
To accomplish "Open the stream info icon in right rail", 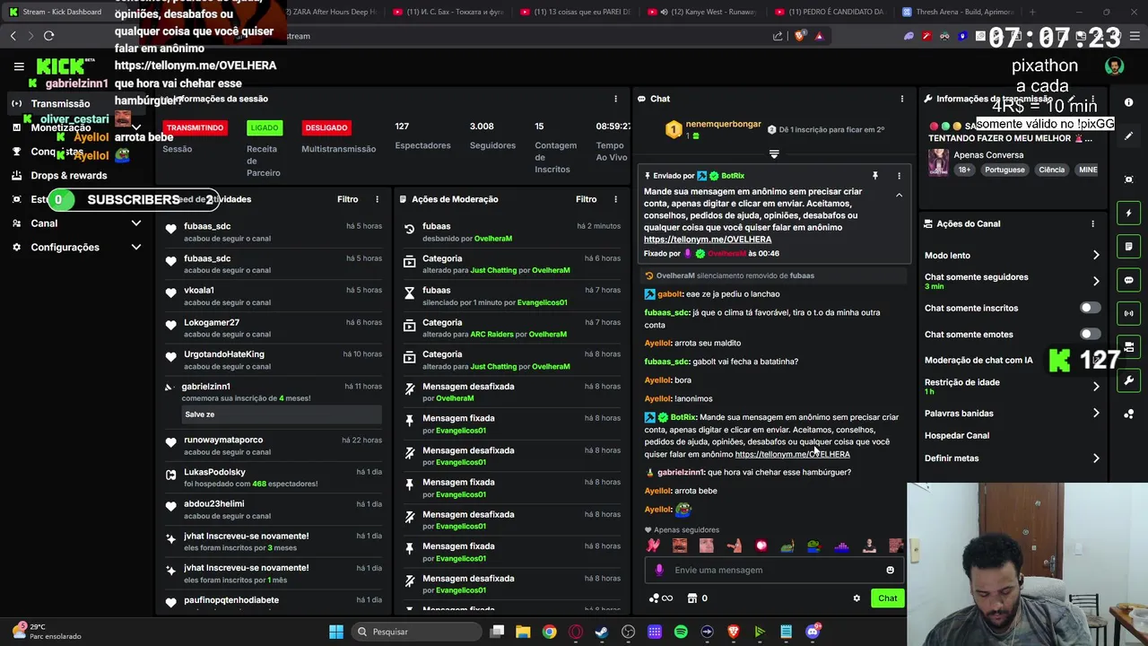I will click(x=1129, y=102).
